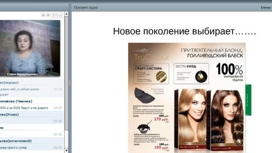Click the slide title 'Новое поколение выбирает'
Image resolution: width=272 pixels, height=153 pixels.
(x=184, y=31)
